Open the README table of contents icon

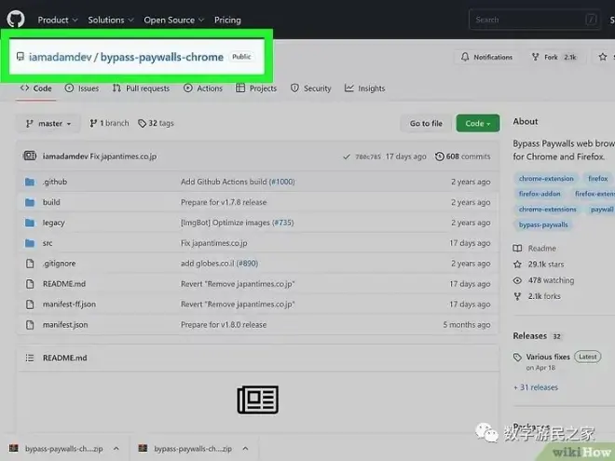tap(30, 358)
